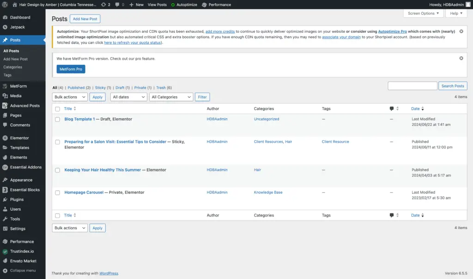Expand the All dates filter dropdown
Screen dimensions: 473x279
tap(129, 97)
